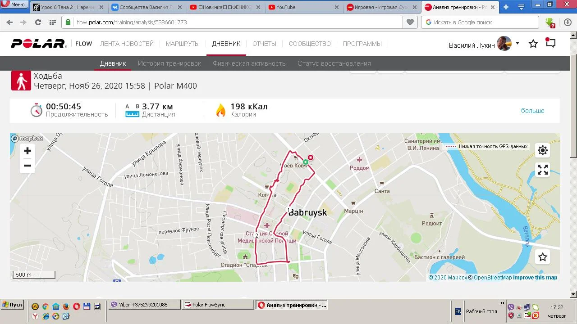The image size is (577, 324).
Task: Click the system clock showing 17:32
Action: 557,308
